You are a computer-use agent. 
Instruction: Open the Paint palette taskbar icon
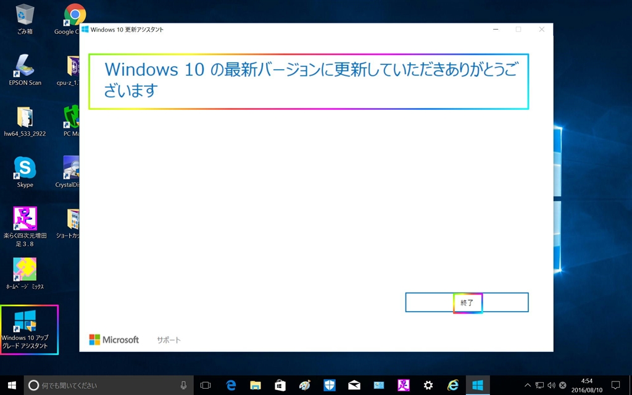click(305, 385)
